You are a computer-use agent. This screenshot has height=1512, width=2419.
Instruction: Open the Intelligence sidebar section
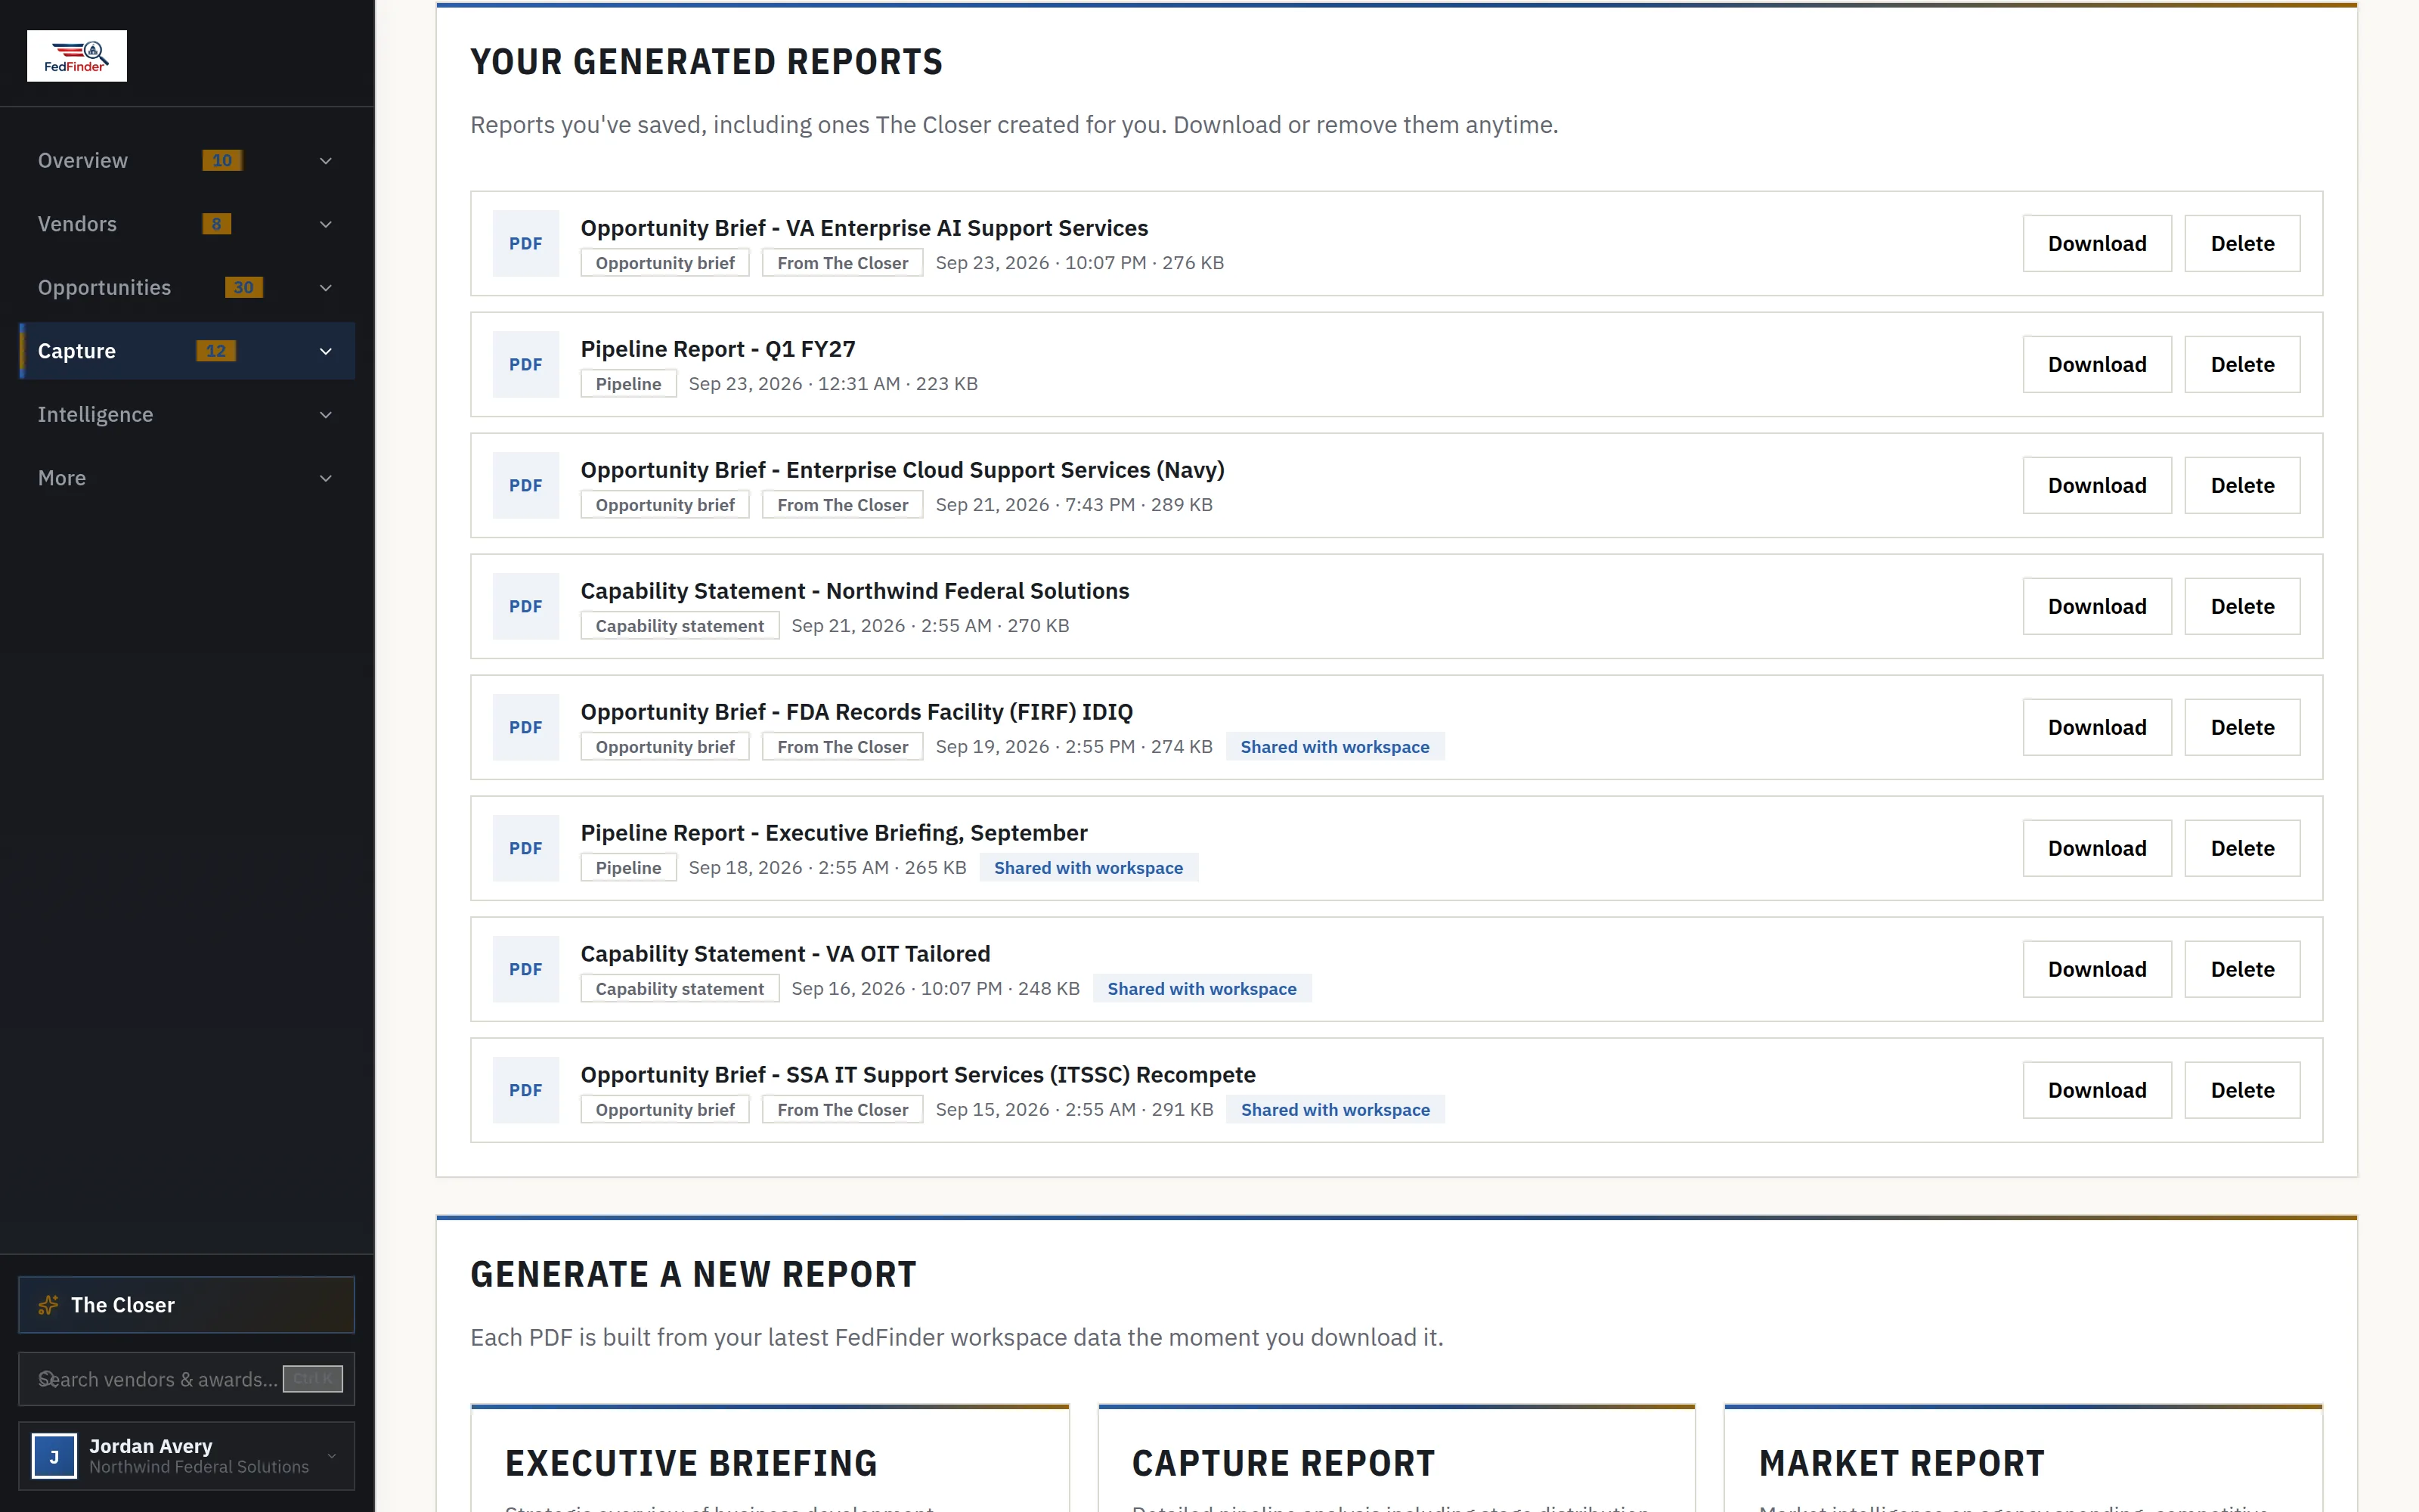187,415
